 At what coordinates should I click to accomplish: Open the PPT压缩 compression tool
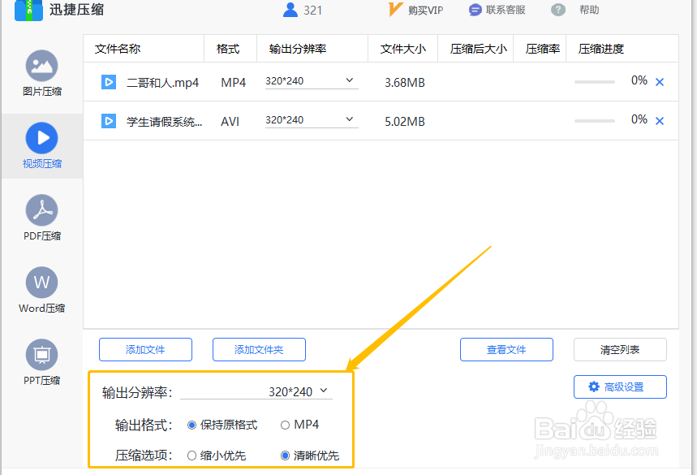point(41,360)
